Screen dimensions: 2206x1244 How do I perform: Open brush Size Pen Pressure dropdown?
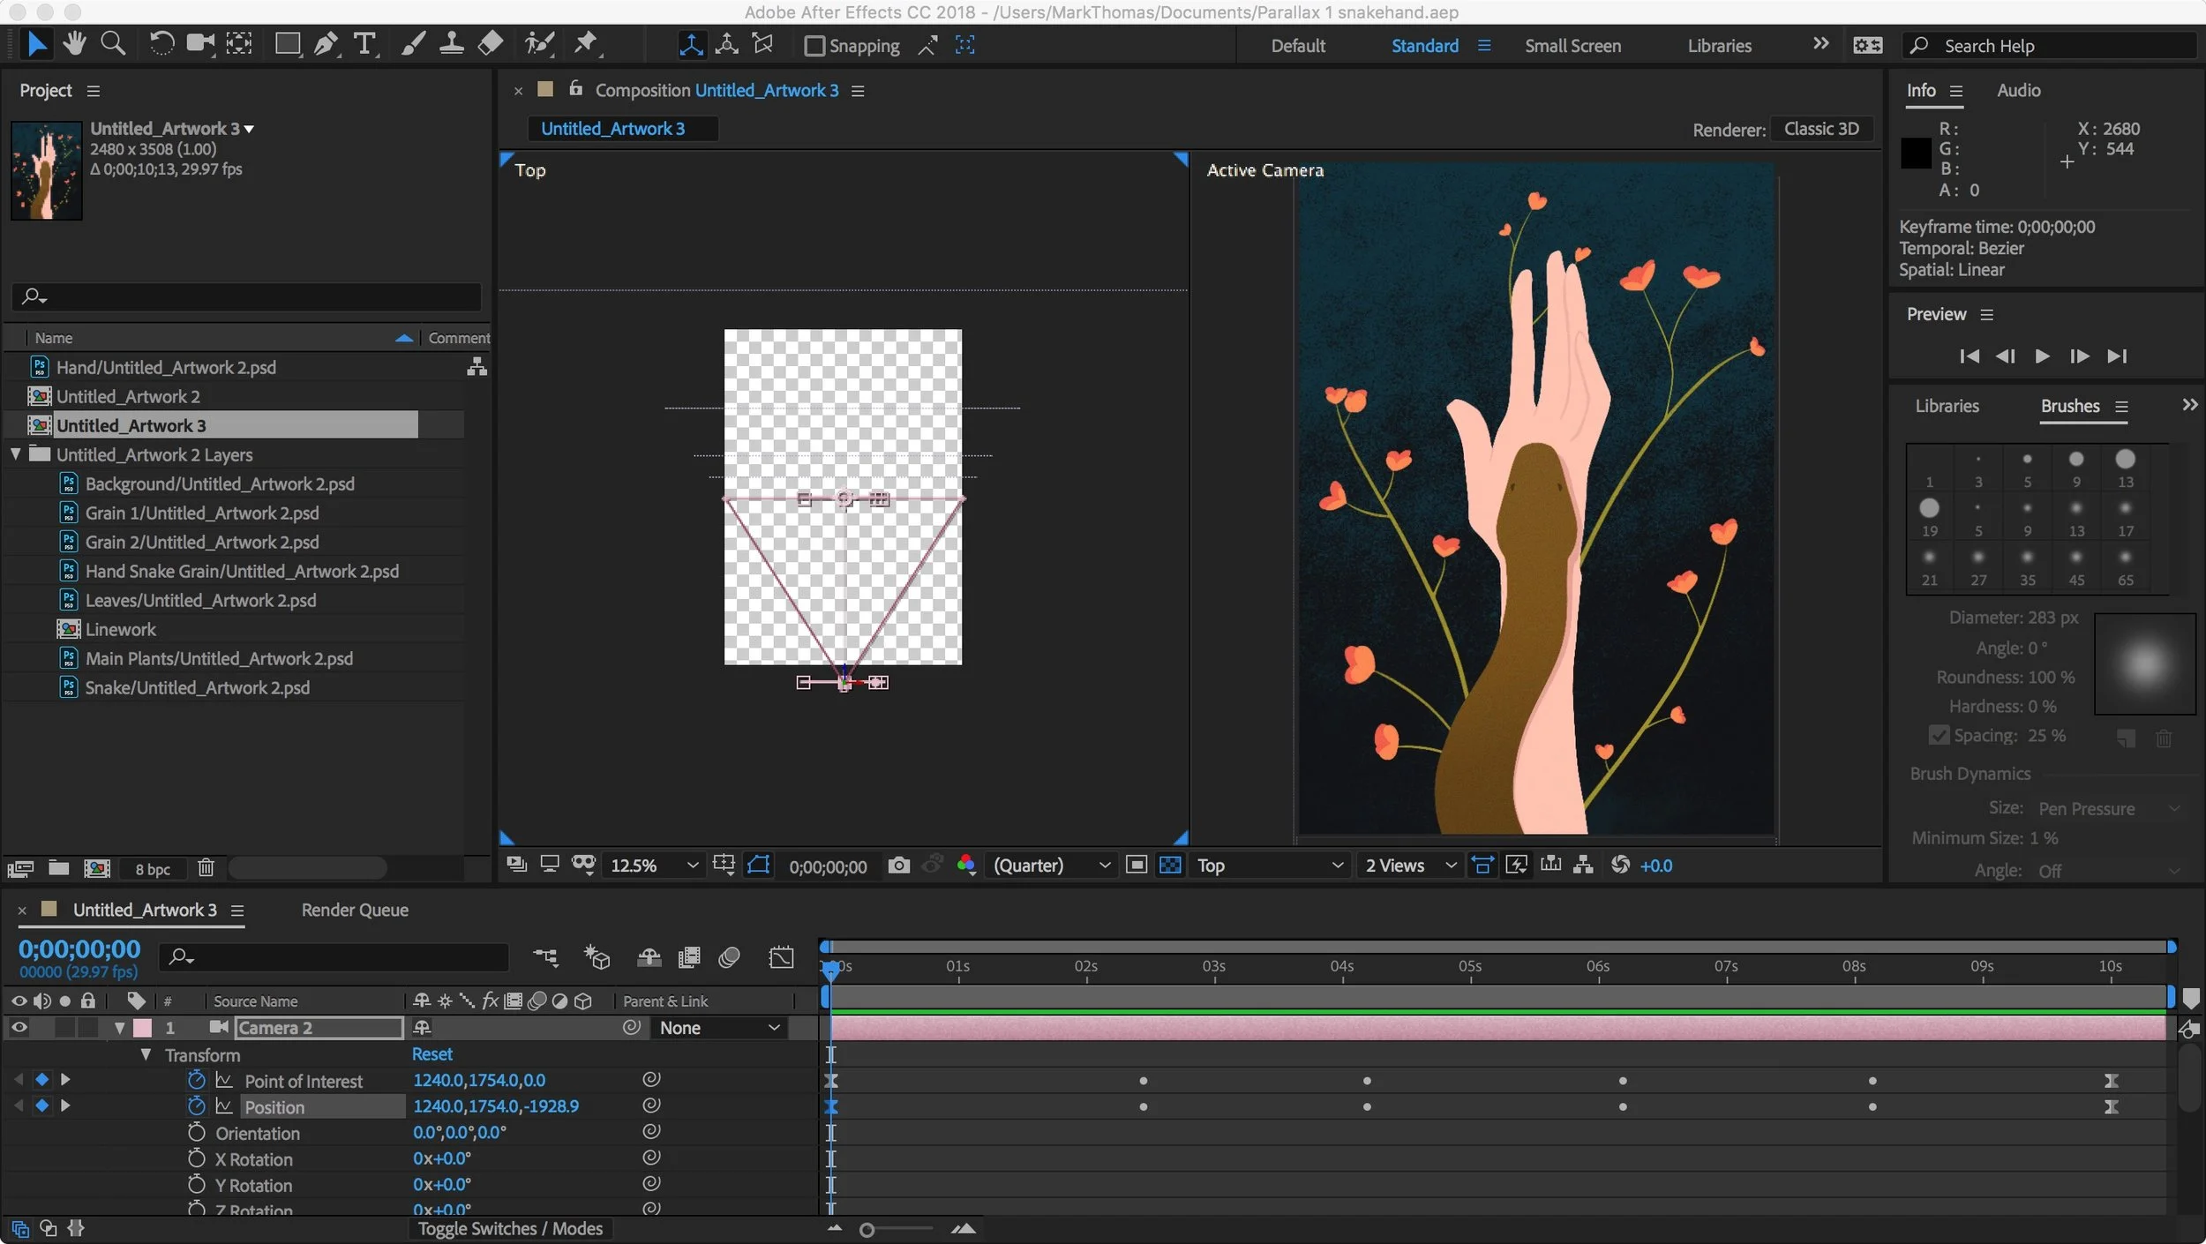tap(2109, 809)
